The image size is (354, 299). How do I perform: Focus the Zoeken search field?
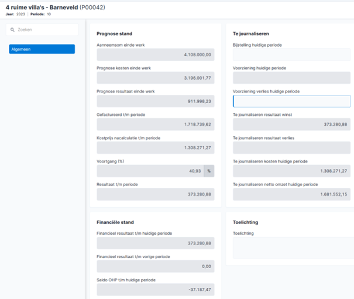42,30
